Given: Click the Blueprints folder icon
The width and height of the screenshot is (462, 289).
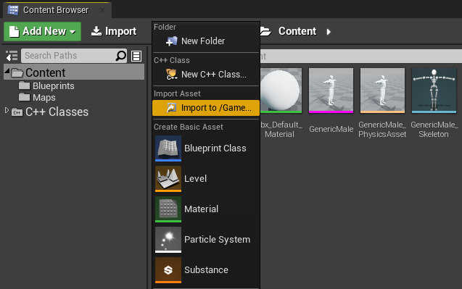Looking at the screenshot, I should (x=24, y=85).
